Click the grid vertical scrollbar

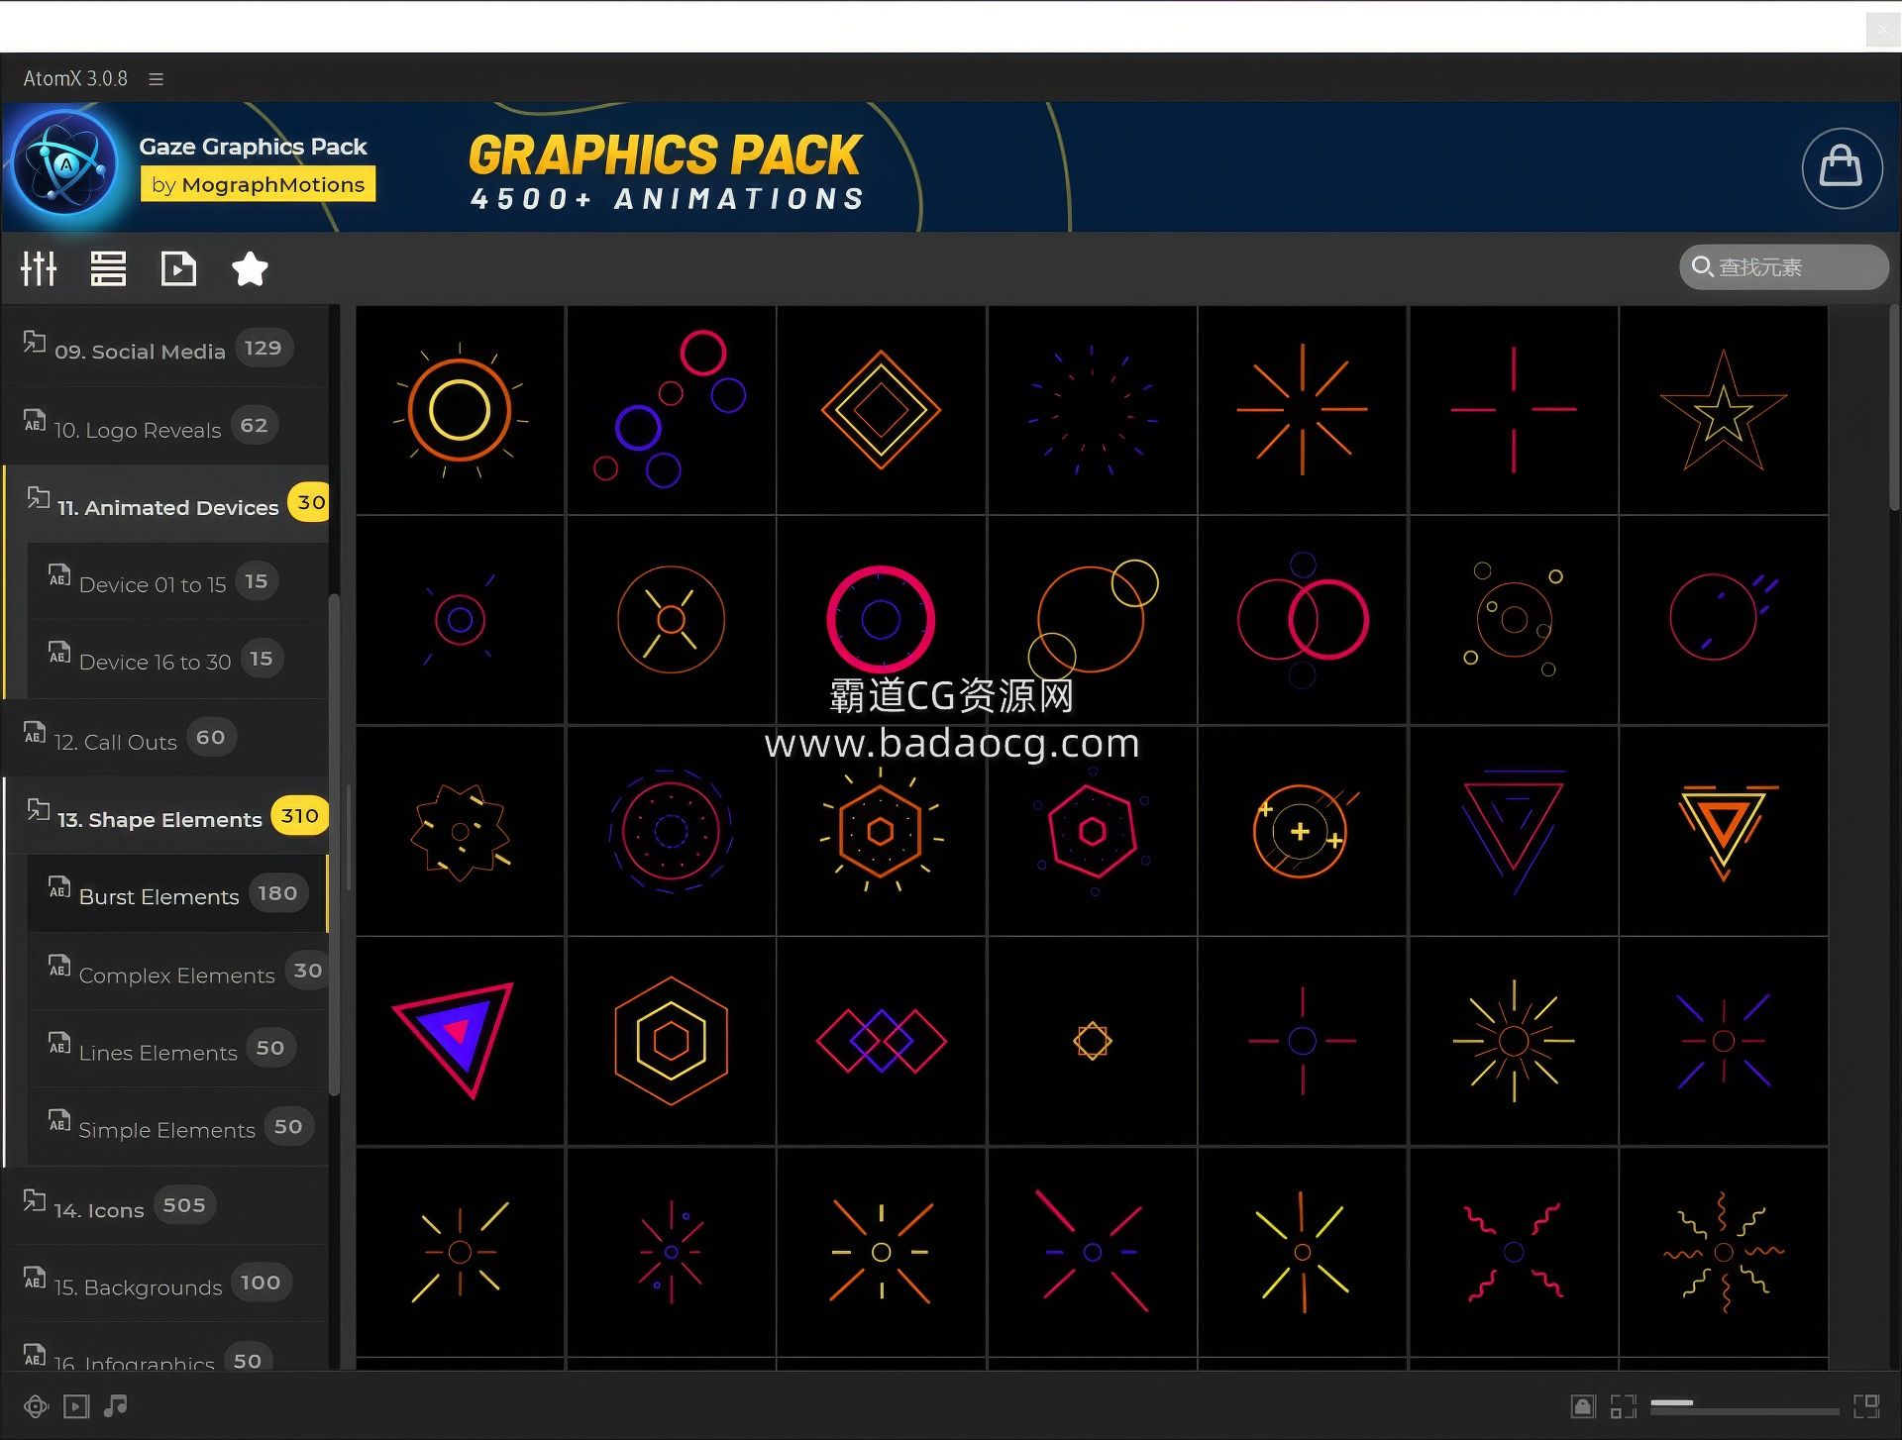click(1894, 408)
